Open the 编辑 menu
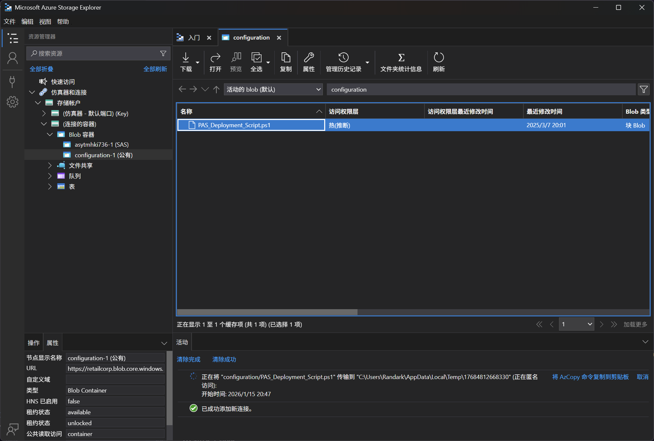The width and height of the screenshot is (654, 441). [x=27, y=21]
